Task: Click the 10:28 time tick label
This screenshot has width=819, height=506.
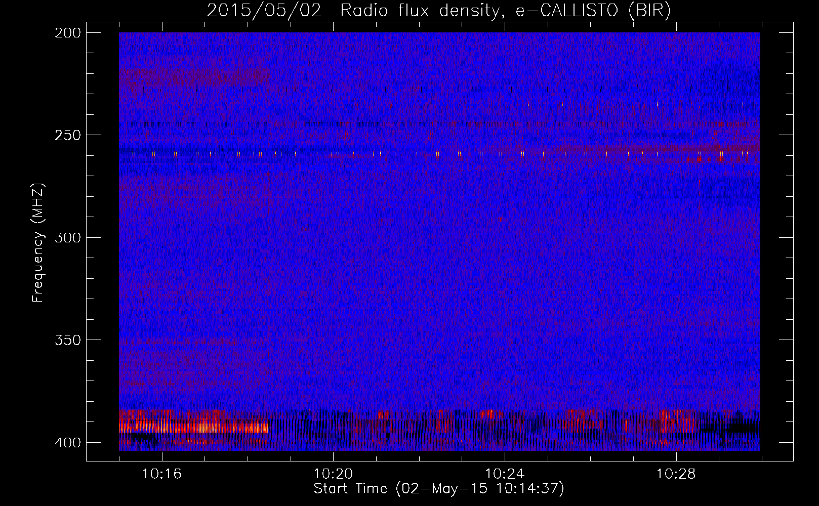Action: (676, 474)
